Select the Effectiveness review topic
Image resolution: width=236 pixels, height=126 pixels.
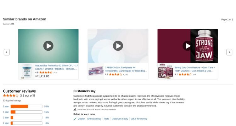pos(94,119)
